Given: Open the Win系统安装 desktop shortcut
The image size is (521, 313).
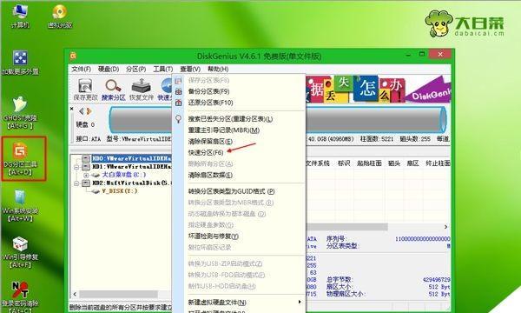Looking at the screenshot, I should (x=20, y=205).
